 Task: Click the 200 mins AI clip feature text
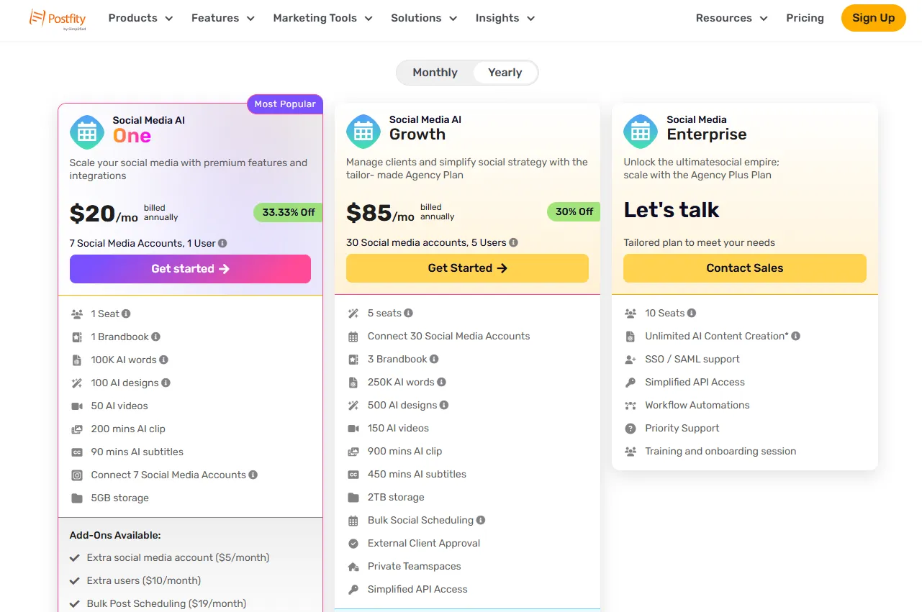(x=128, y=429)
